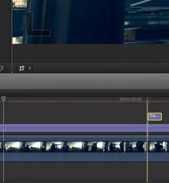Click the blue header bar above filmstrip
The width and height of the screenshot is (169, 183).
(x=84, y=138)
